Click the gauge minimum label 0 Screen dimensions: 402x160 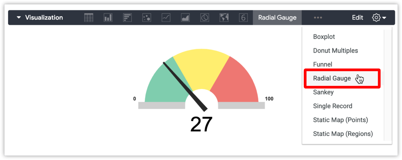point(134,99)
